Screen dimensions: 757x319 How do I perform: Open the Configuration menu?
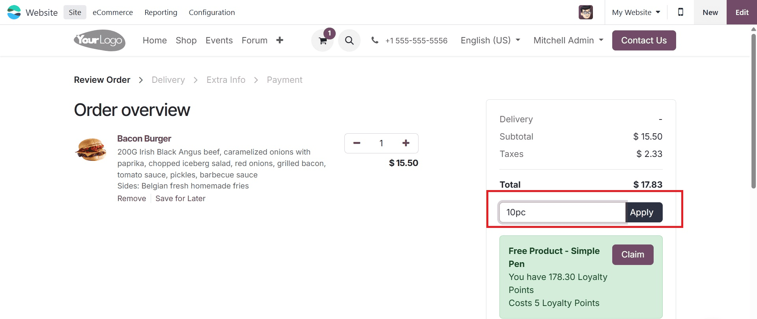tap(211, 12)
